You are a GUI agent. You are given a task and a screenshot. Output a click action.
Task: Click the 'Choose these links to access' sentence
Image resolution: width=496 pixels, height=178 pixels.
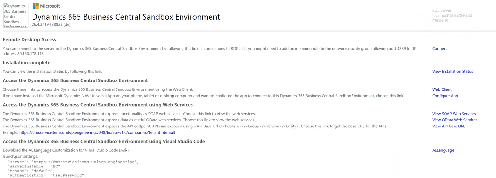tap(98, 89)
